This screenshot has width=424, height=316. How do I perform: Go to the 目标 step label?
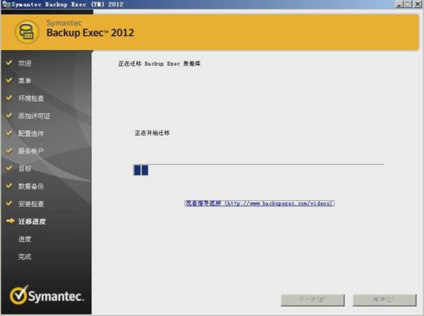25,169
